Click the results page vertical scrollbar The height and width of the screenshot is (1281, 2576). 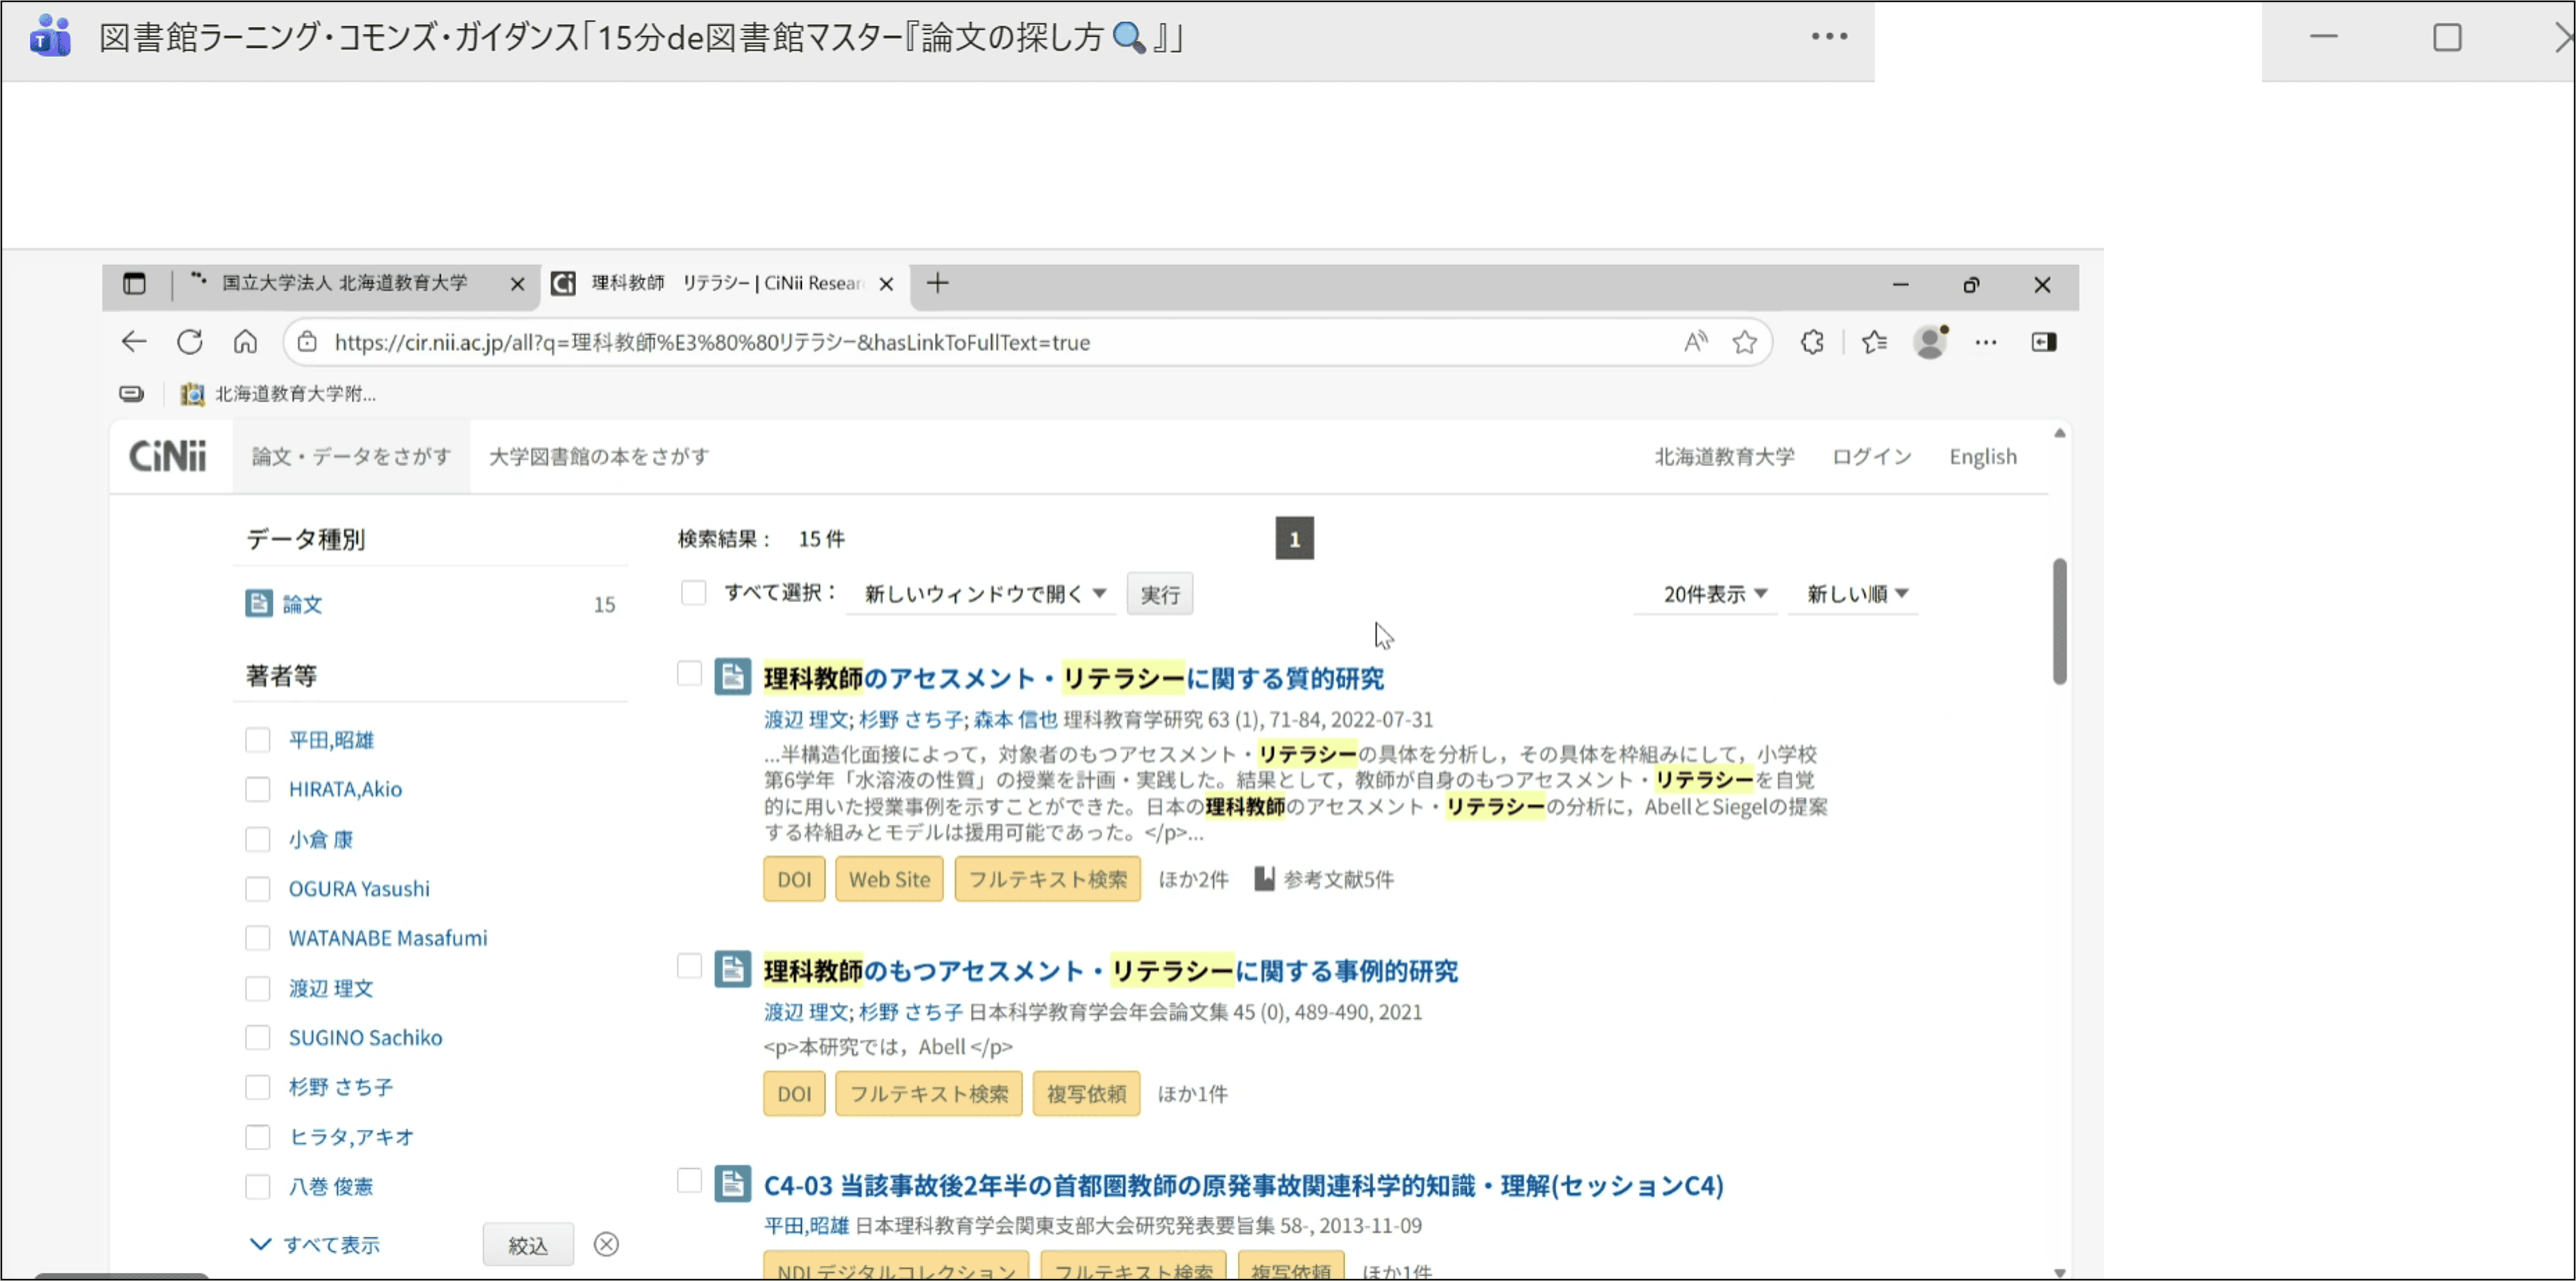pyautogui.click(x=2059, y=622)
